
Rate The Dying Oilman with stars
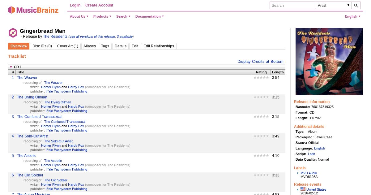[x=261, y=97]
